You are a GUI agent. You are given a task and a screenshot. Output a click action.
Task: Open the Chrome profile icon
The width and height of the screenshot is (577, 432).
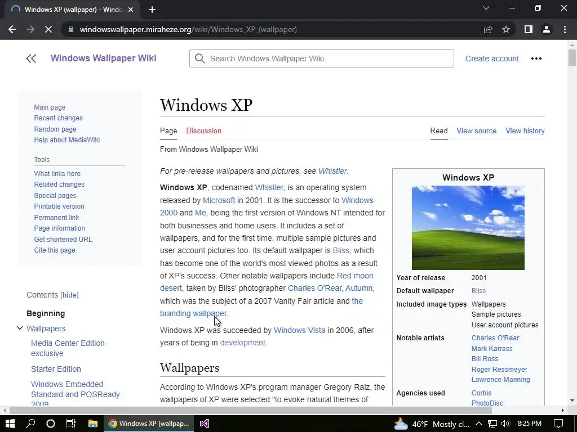pyautogui.click(x=547, y=29)
